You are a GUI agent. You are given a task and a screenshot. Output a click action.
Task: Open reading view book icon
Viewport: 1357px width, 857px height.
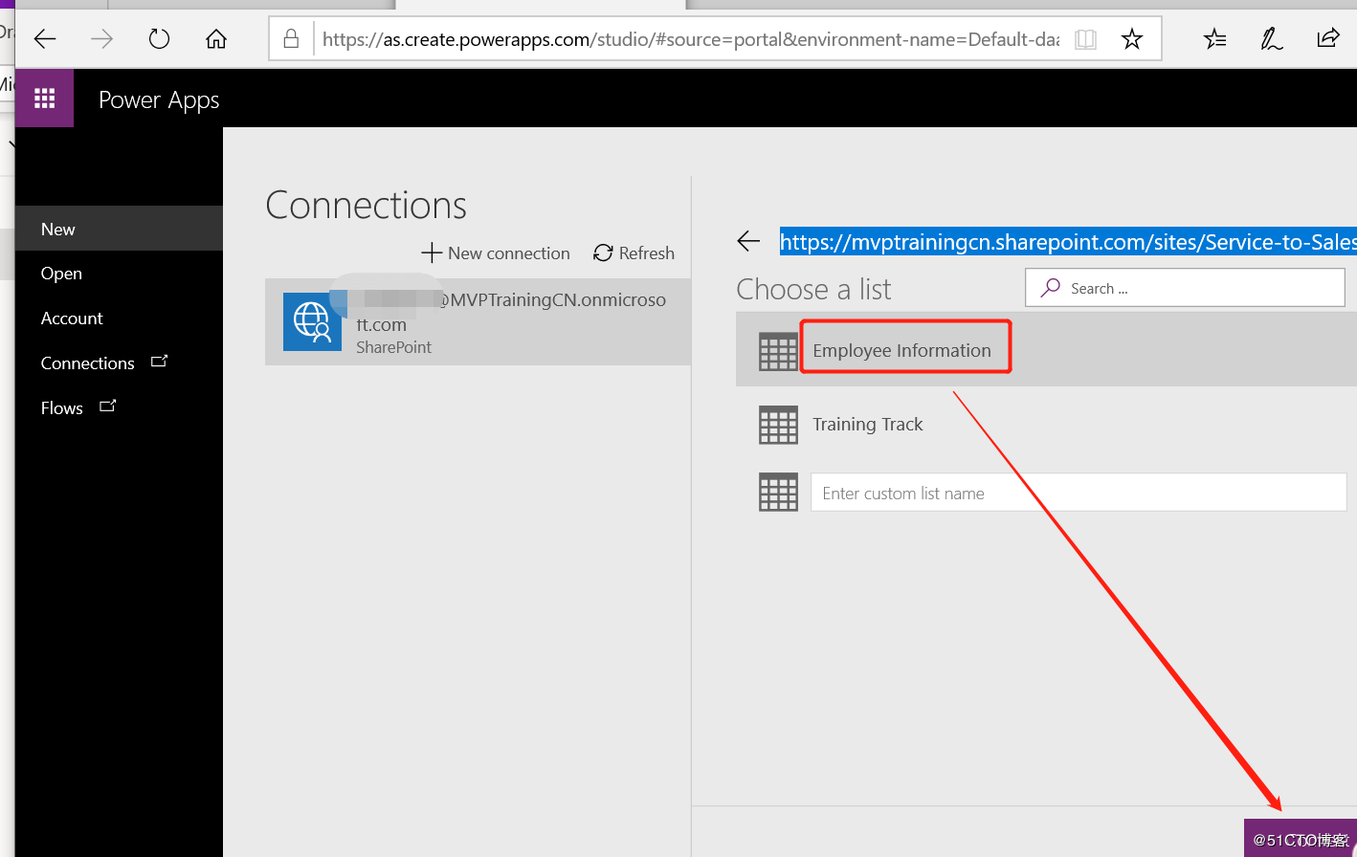(x=1085, y=39)
